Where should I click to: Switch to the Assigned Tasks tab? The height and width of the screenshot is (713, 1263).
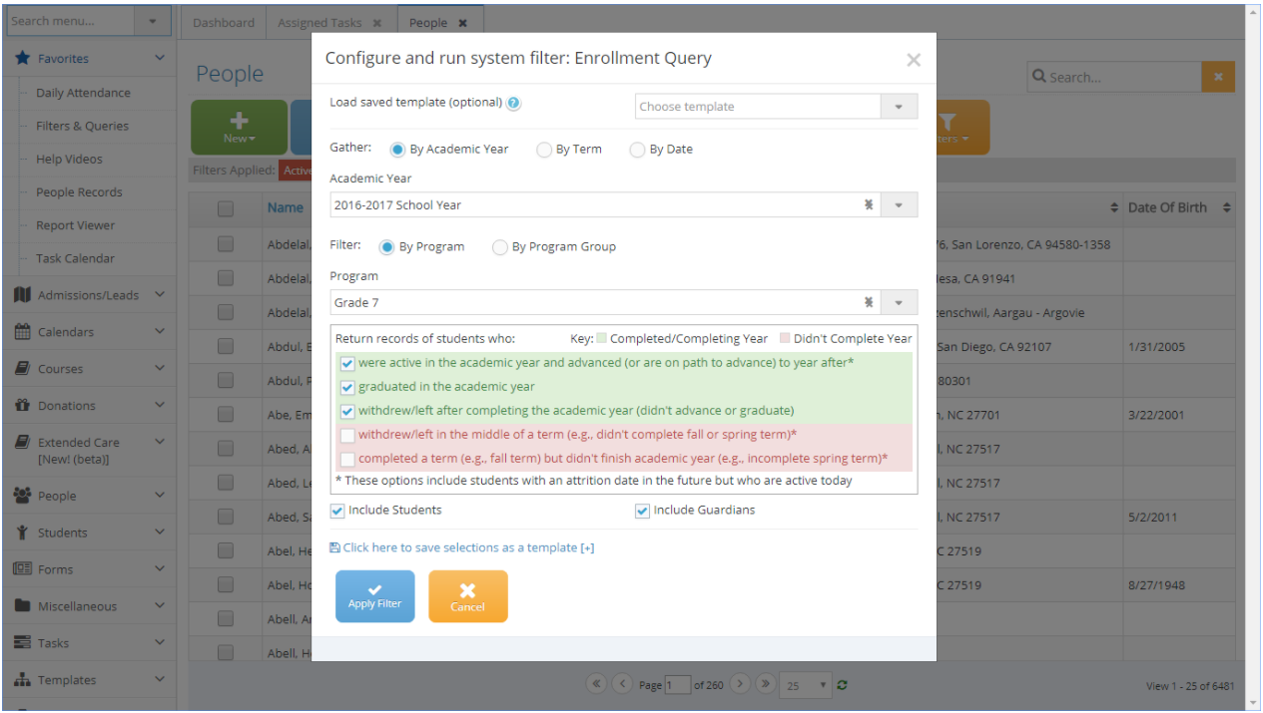(319, 22)
